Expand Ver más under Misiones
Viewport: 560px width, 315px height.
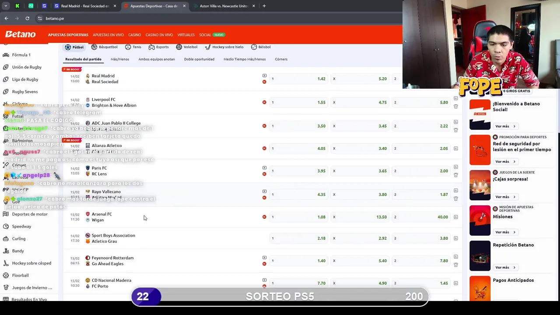(x=505, y=232)
